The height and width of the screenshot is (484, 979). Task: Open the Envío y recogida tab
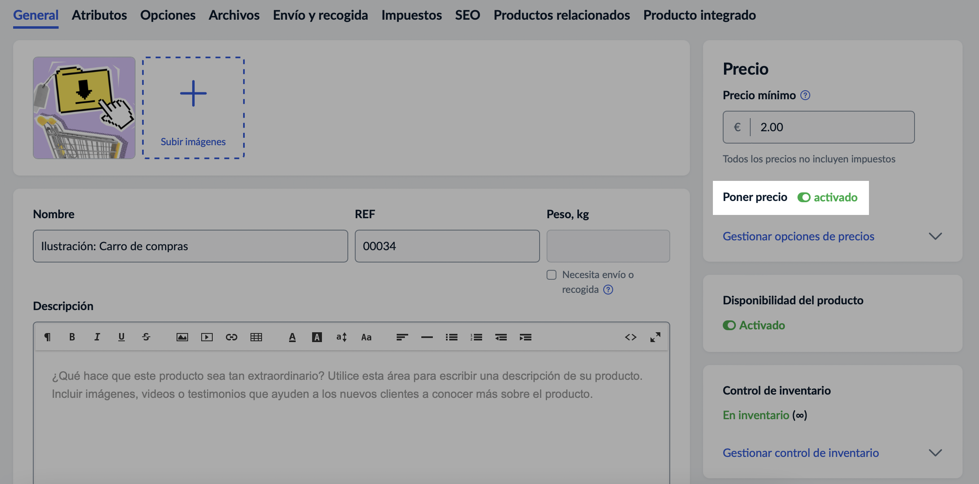click(320, 15)
